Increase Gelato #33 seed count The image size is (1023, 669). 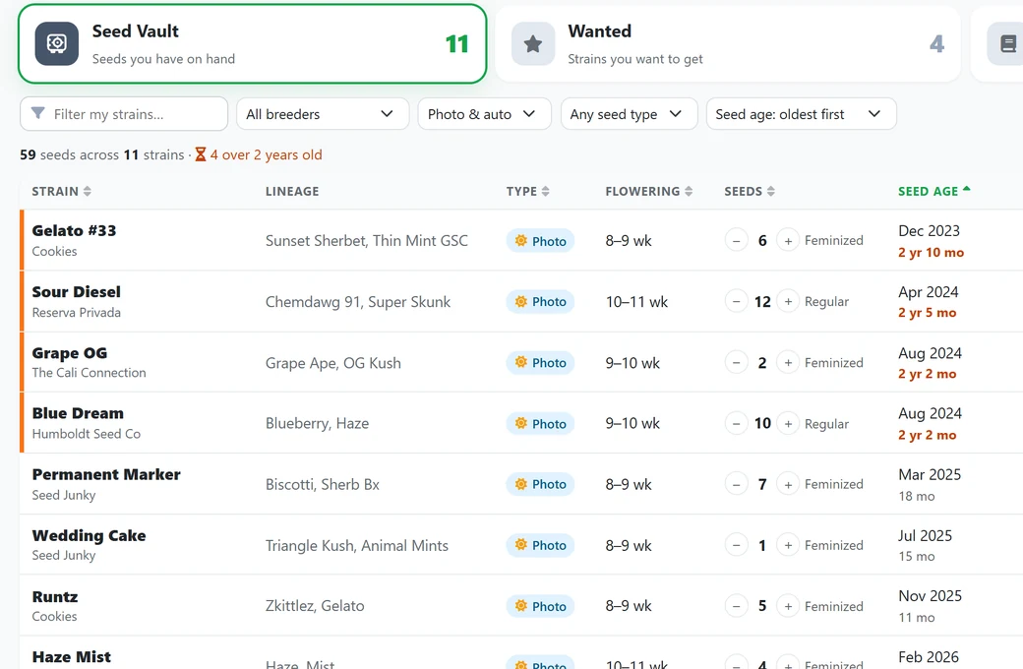pyautogui.click(x=788, y=241)
